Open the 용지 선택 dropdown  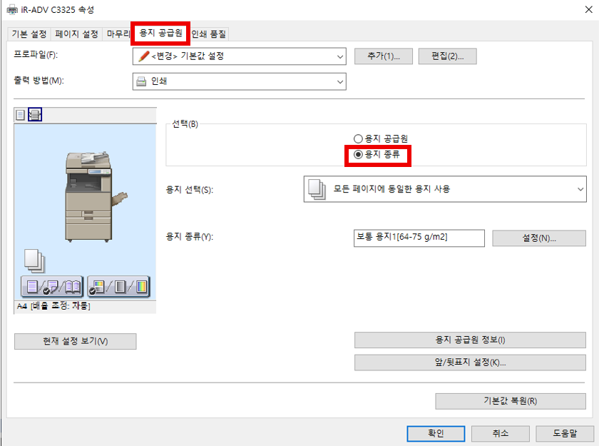point(444,189)
